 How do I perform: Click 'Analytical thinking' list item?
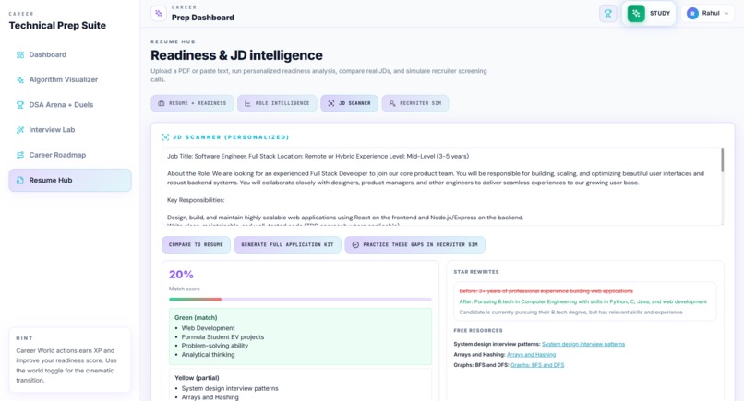208,355
